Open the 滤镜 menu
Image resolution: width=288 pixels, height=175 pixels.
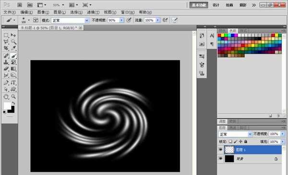(93, 12)
